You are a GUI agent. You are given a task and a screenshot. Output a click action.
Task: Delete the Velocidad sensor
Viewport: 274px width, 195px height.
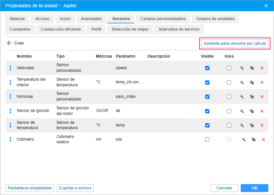click(262, 68)
